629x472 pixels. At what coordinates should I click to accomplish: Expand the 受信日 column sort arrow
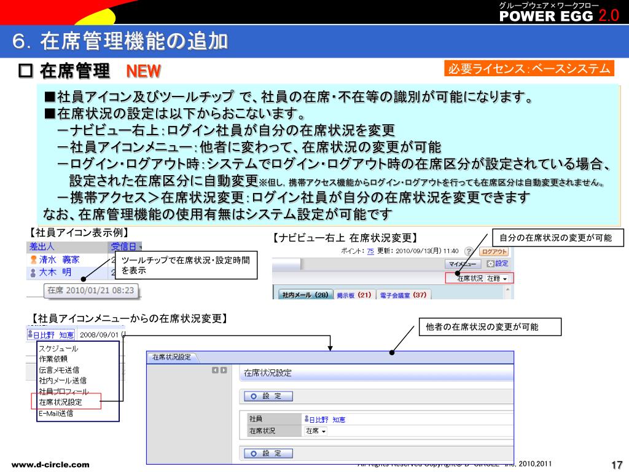click(x=139, y=247)
